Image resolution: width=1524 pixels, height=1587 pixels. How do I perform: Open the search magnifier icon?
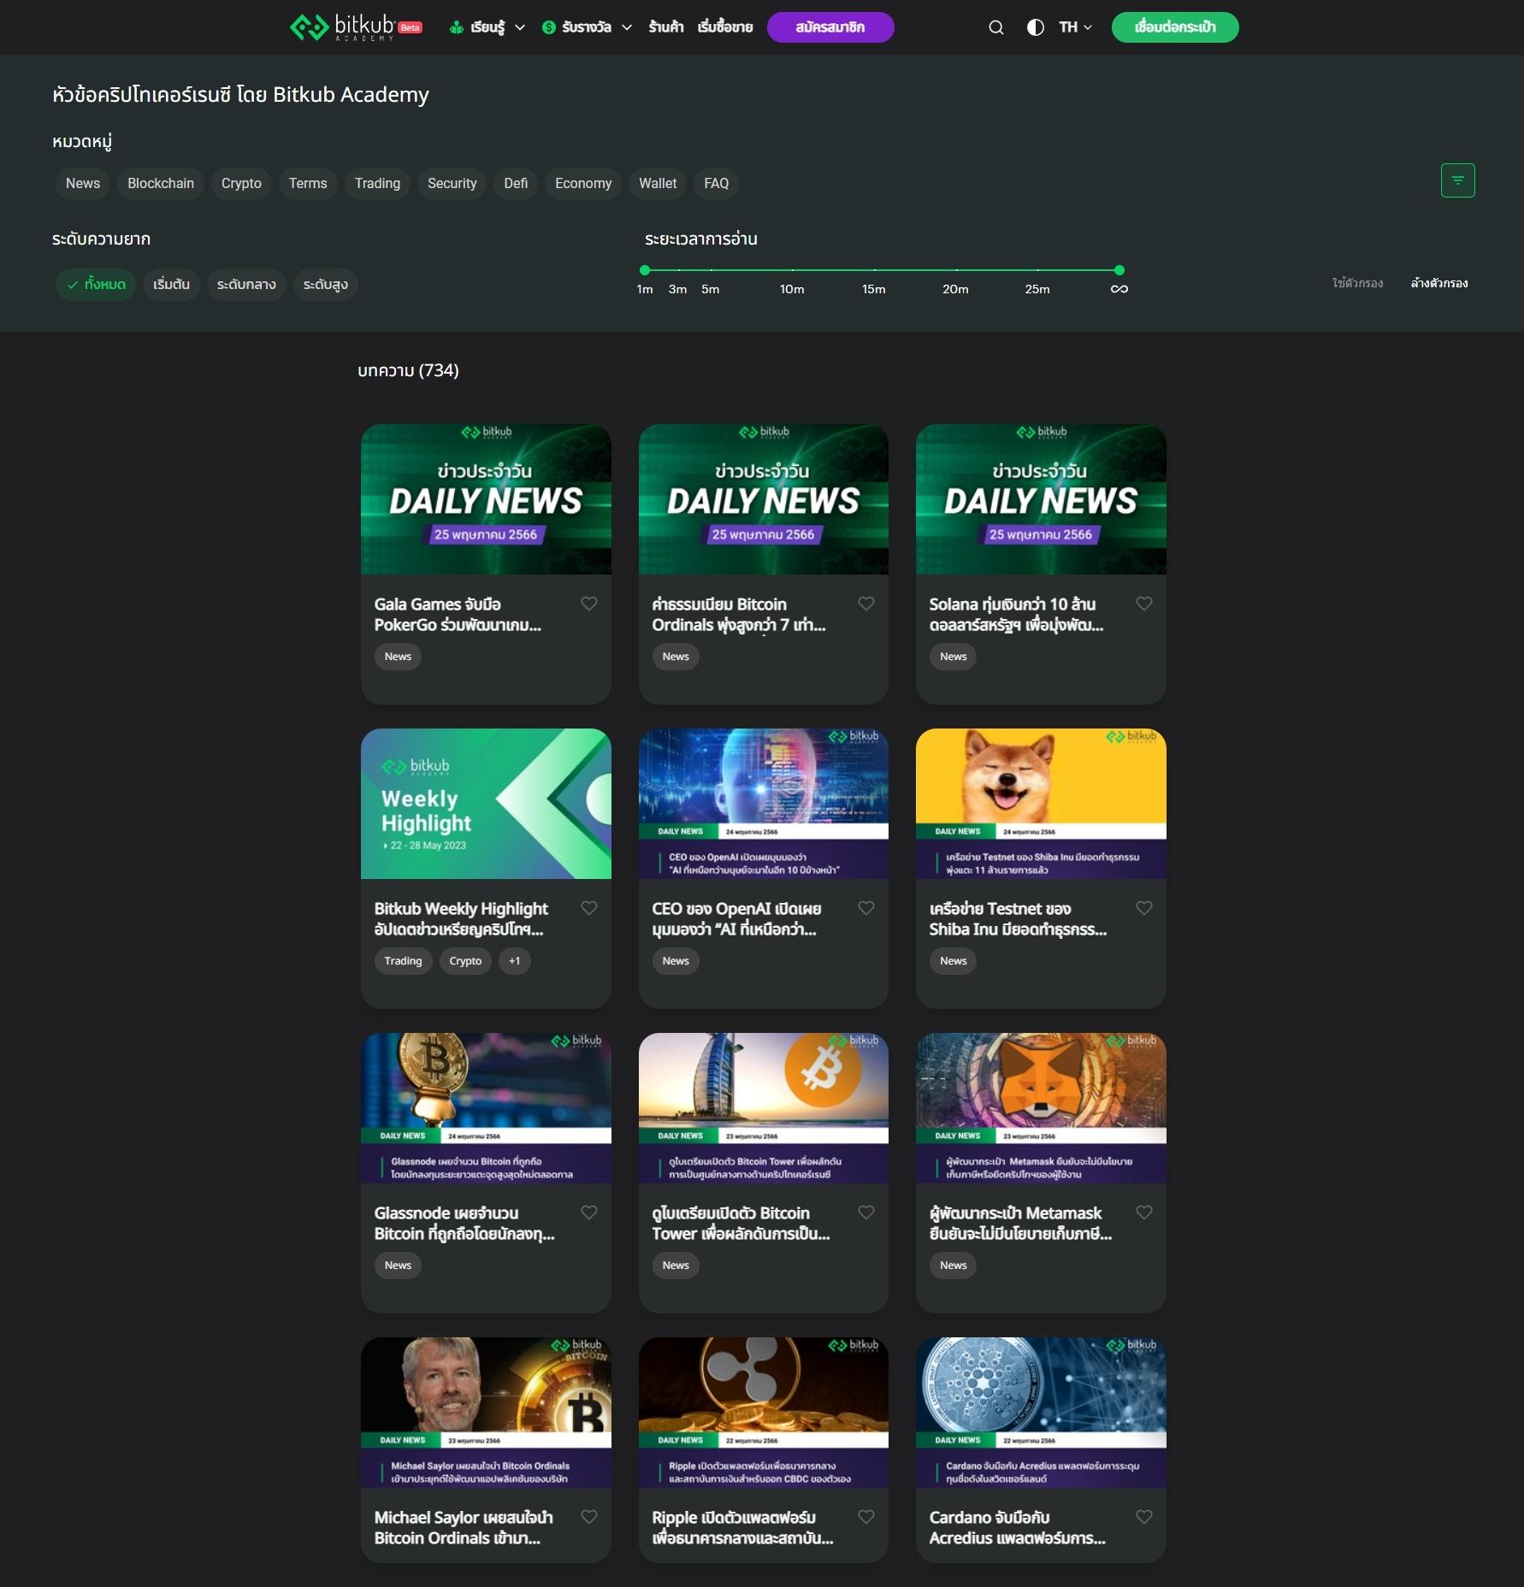[x=996, y=27]
